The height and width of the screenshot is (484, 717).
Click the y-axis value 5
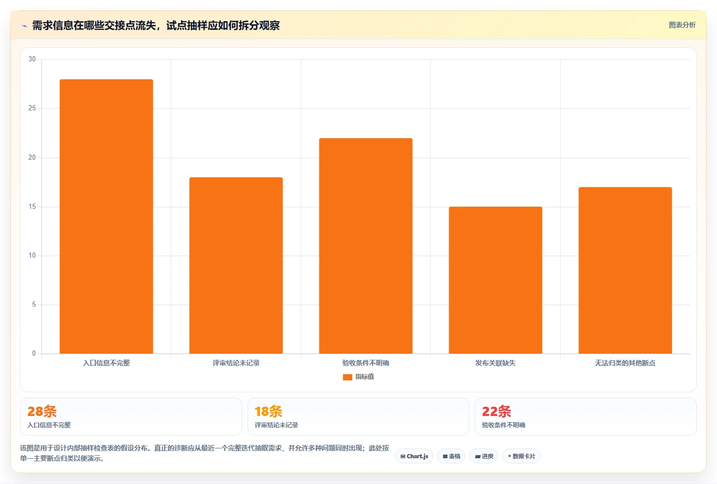click(34, 305)
